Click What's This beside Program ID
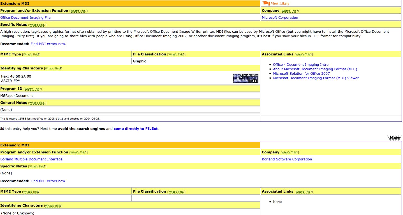 [33, 89]
